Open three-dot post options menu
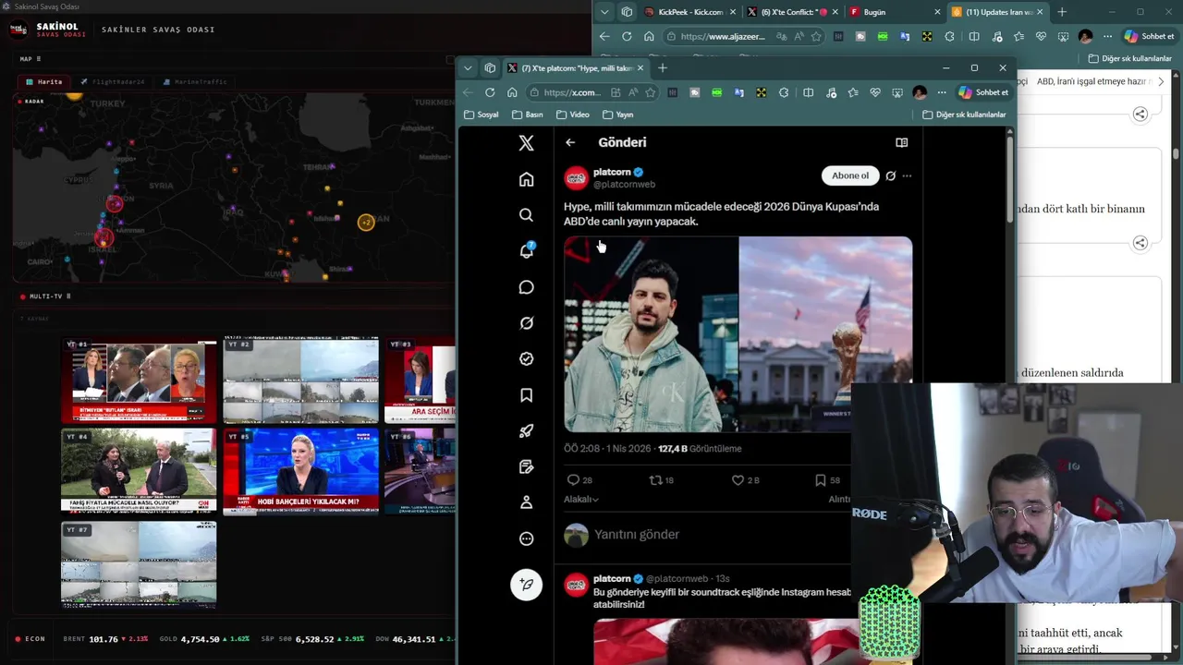 click(907, 175)
